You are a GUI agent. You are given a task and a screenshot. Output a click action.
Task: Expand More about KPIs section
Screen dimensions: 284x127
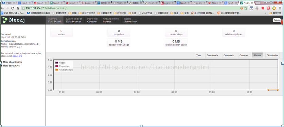pos(10,66)
